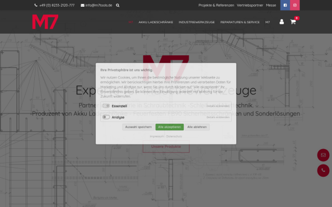Click the Auswahl speichern button
This screenshot has width=332, height=207.
[x=138, y=127]
